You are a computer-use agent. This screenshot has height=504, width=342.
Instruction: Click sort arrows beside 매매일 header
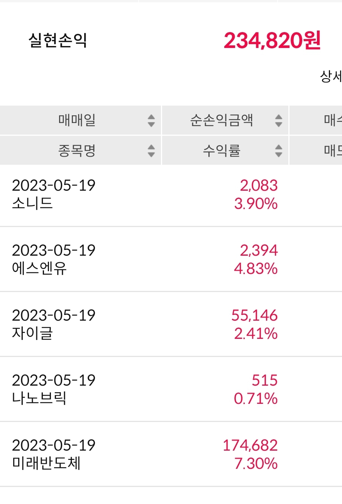tap(151, 121)
